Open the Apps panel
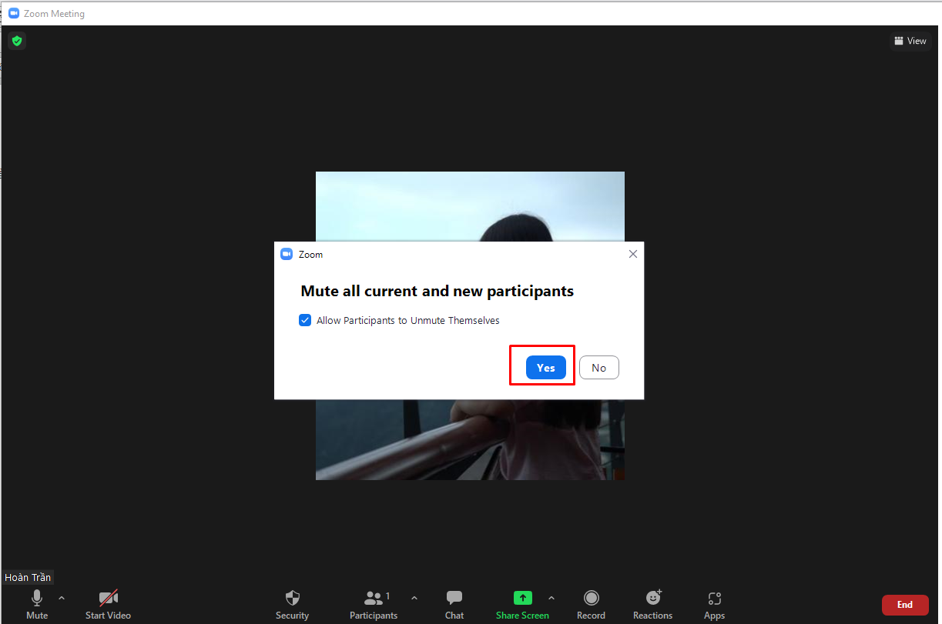The height and width of the screenshot is (624, 942). click(x=714, y=604)
